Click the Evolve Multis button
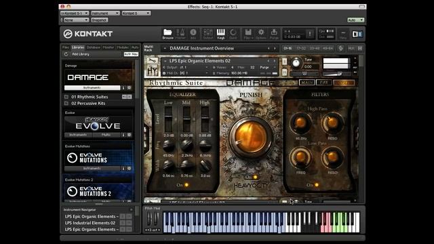This screenshot has width=434, height=244. tap(106, 135)
